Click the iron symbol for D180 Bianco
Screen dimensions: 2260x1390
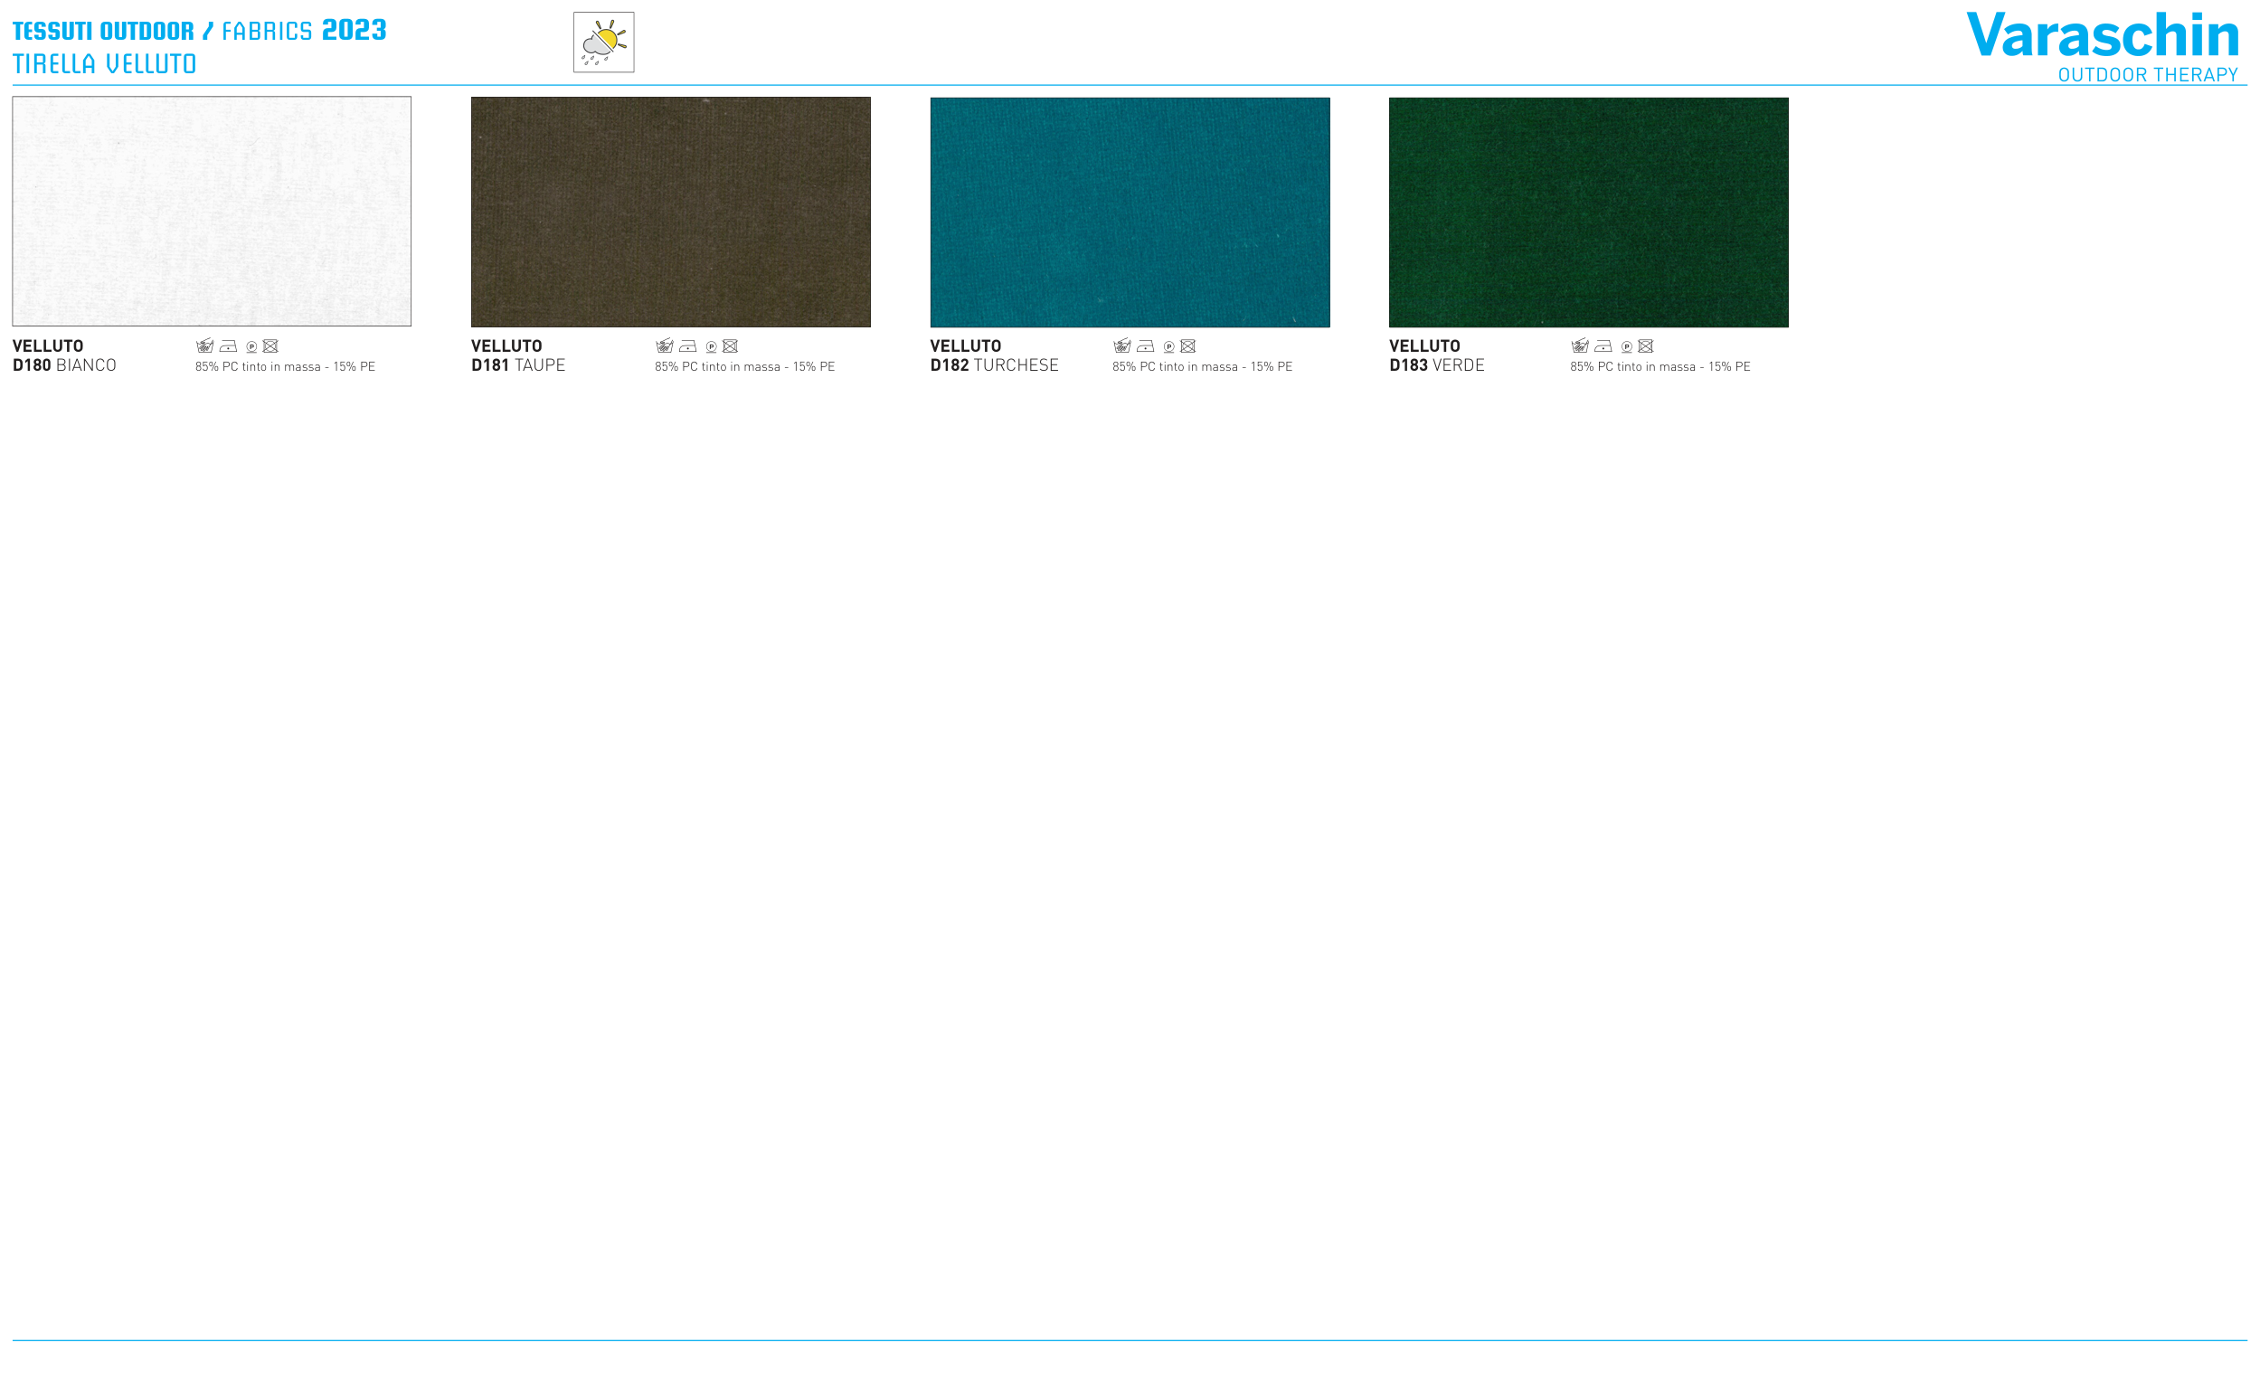click(x=228, y=346)
